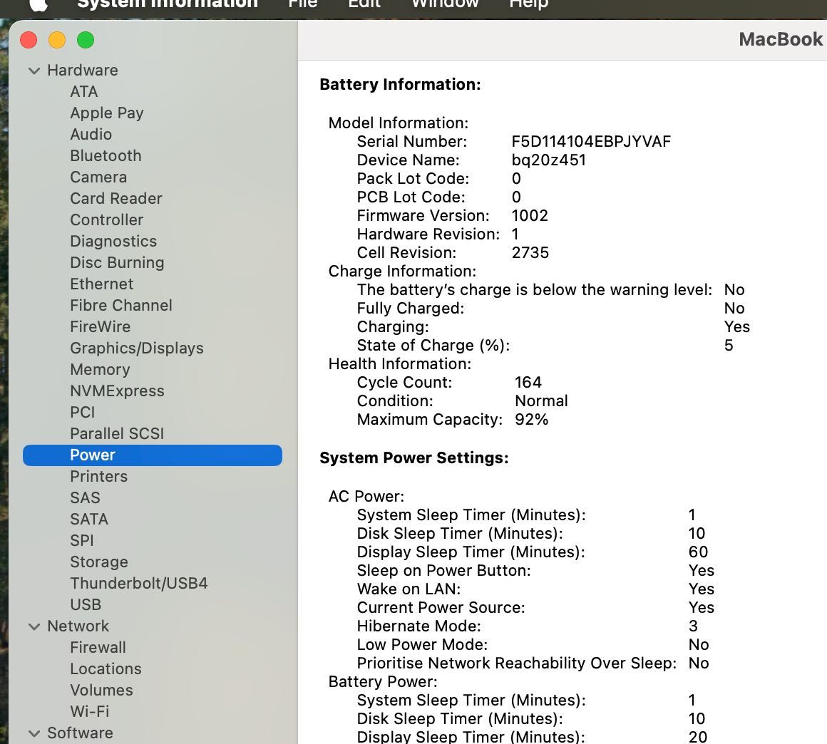Select Volumes under Network
The width and height of the screenshot is (827, 744).
(x=101, y=691)
